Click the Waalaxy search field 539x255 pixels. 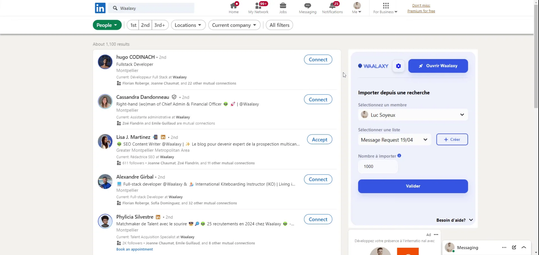(152, 8)
